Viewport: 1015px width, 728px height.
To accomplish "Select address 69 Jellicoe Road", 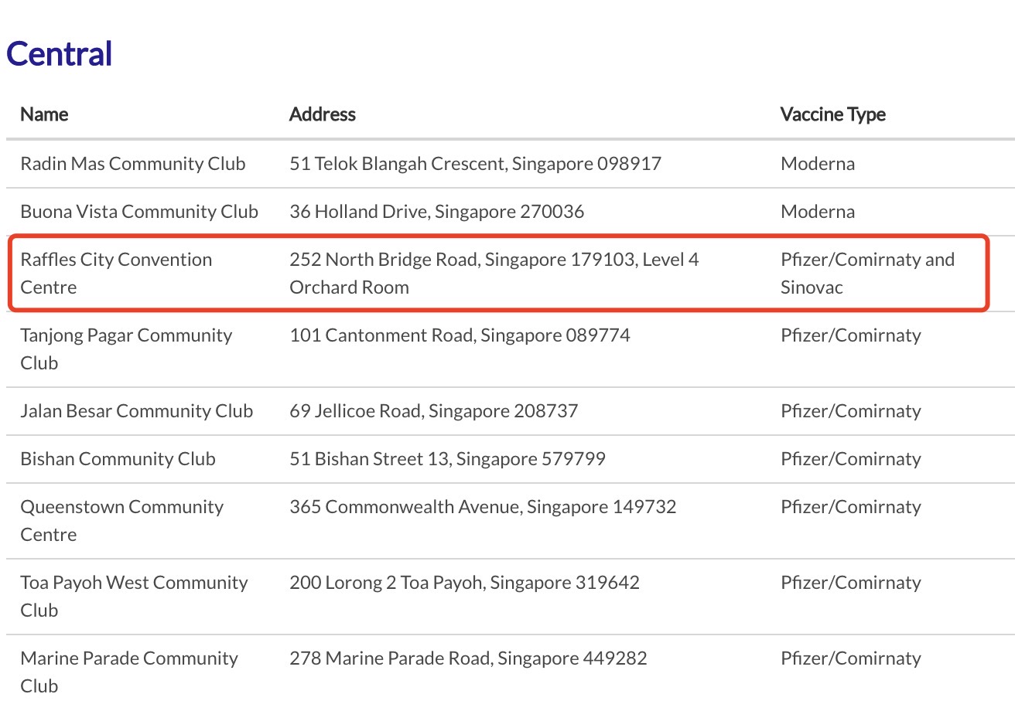I will coord(434,411).
